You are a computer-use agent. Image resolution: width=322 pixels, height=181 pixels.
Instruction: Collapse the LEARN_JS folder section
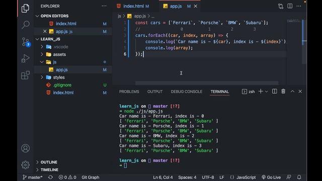(37, 39)
